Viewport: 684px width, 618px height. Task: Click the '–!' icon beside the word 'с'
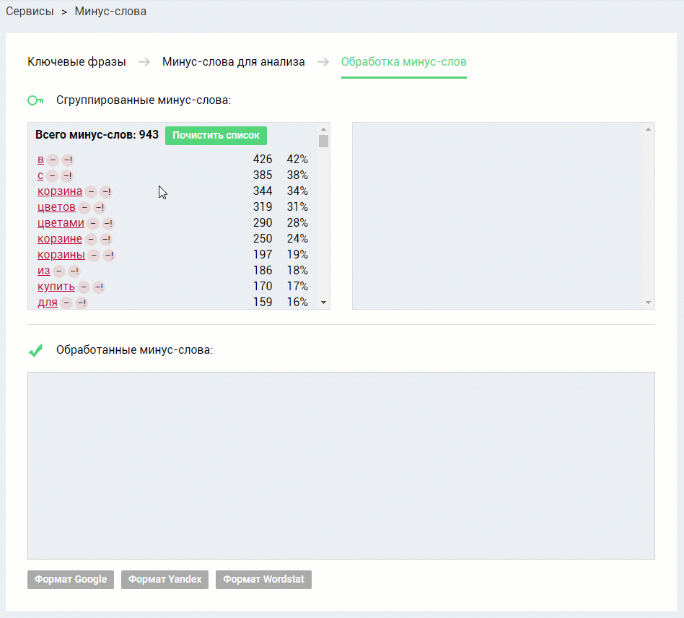(67, 176)
